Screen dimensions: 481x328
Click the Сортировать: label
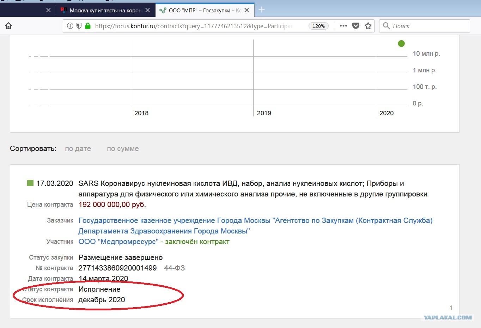coord(33,148)
